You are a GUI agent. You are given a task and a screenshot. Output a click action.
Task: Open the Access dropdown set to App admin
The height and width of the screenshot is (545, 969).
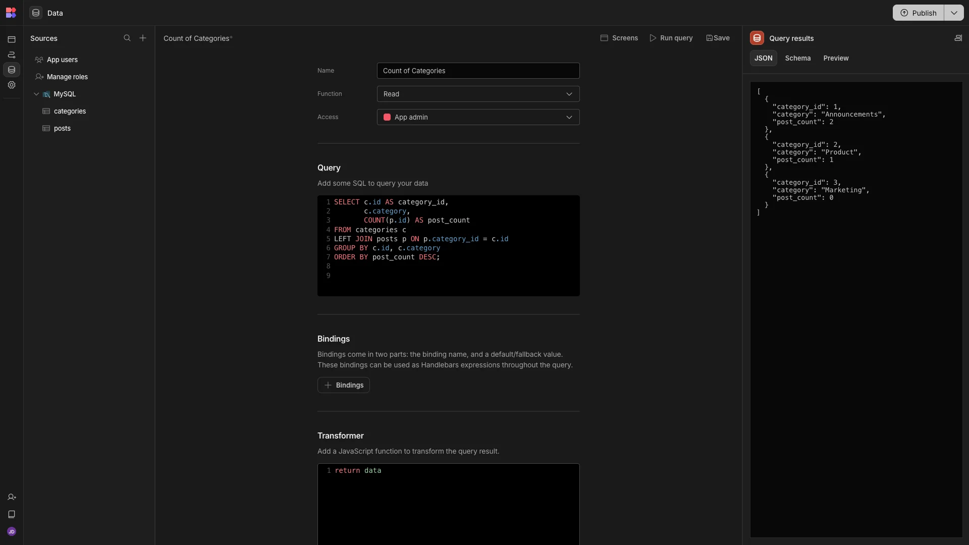[478, 117]
